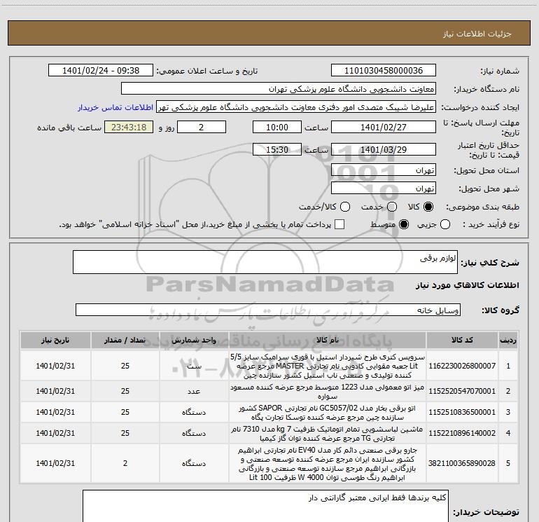Click the کد کالا column header
The image size is (539, 522).
tap(462, 341)
